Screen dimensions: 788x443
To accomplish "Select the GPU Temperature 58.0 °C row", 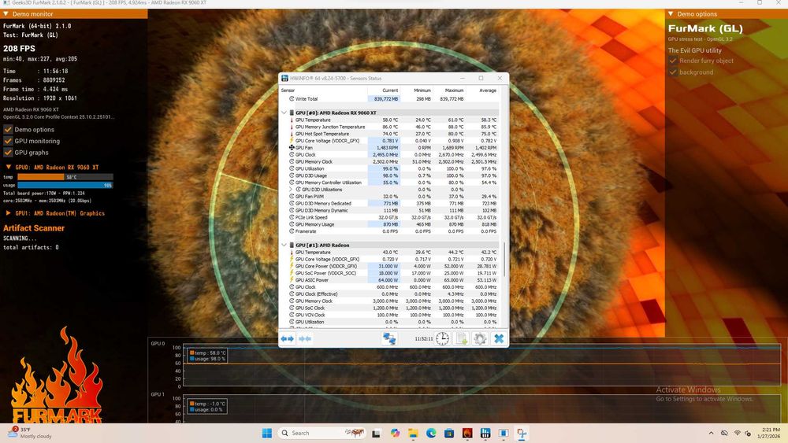I will pos(390,120).
